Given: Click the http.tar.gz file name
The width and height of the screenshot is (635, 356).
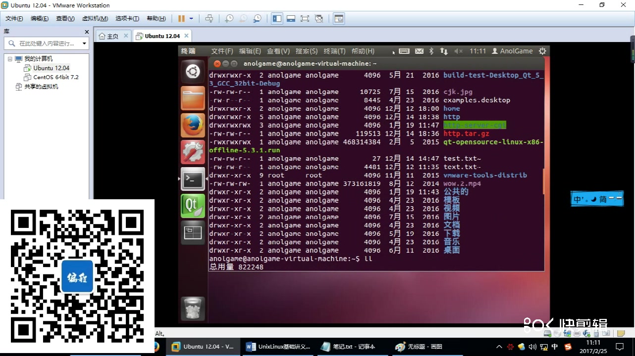Looking at the screenshot, I should click(466, 133).
